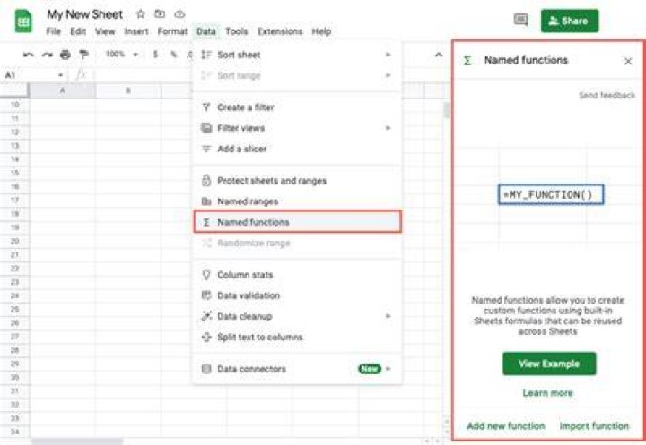Open the View menu
The image size is (646, 445).
click(105, 31)
